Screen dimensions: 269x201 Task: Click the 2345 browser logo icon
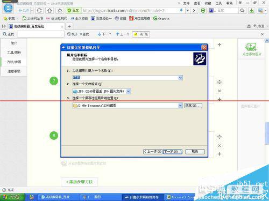coord(8,8)
